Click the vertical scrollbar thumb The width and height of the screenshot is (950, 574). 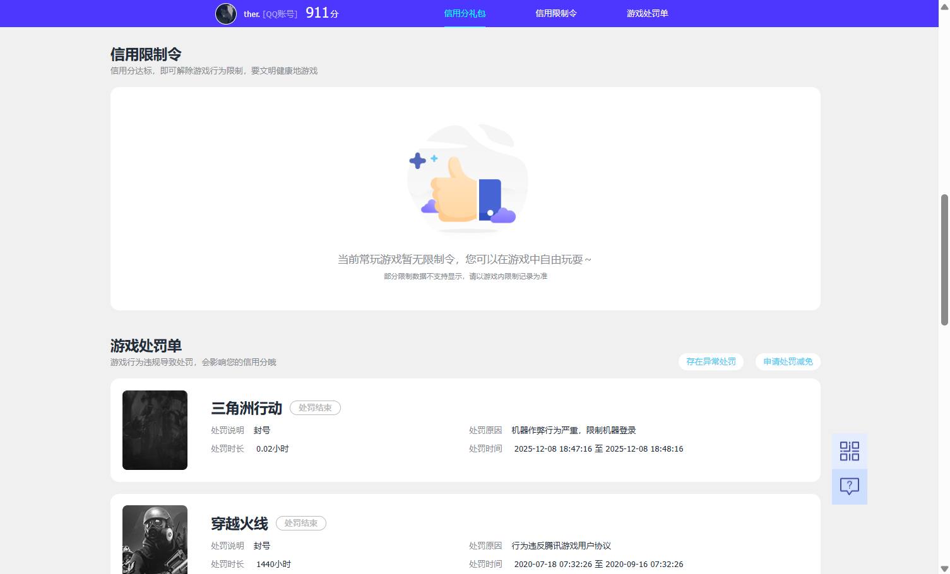944,259
